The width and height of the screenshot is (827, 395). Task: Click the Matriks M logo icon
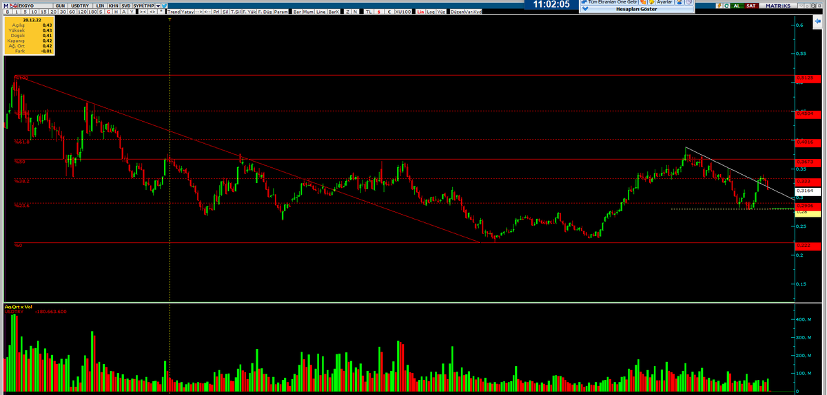point(6,6)
